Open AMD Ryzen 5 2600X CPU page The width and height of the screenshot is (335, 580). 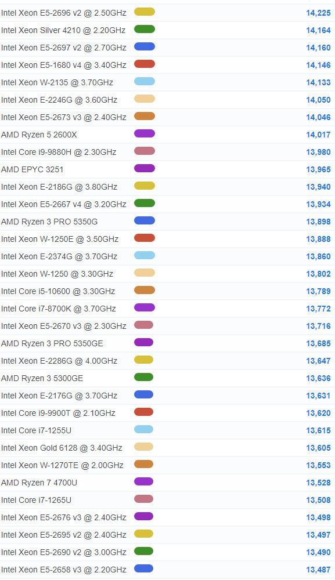pos(39,135)
